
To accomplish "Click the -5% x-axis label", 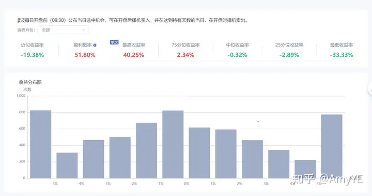I will 54,184.
